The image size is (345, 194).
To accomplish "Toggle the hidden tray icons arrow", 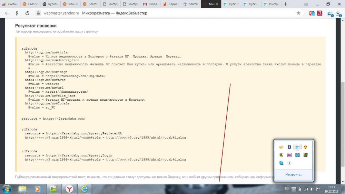I will click(x=294, y=189).
